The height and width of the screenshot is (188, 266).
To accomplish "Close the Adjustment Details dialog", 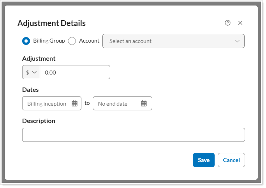I will coord(240,23).
